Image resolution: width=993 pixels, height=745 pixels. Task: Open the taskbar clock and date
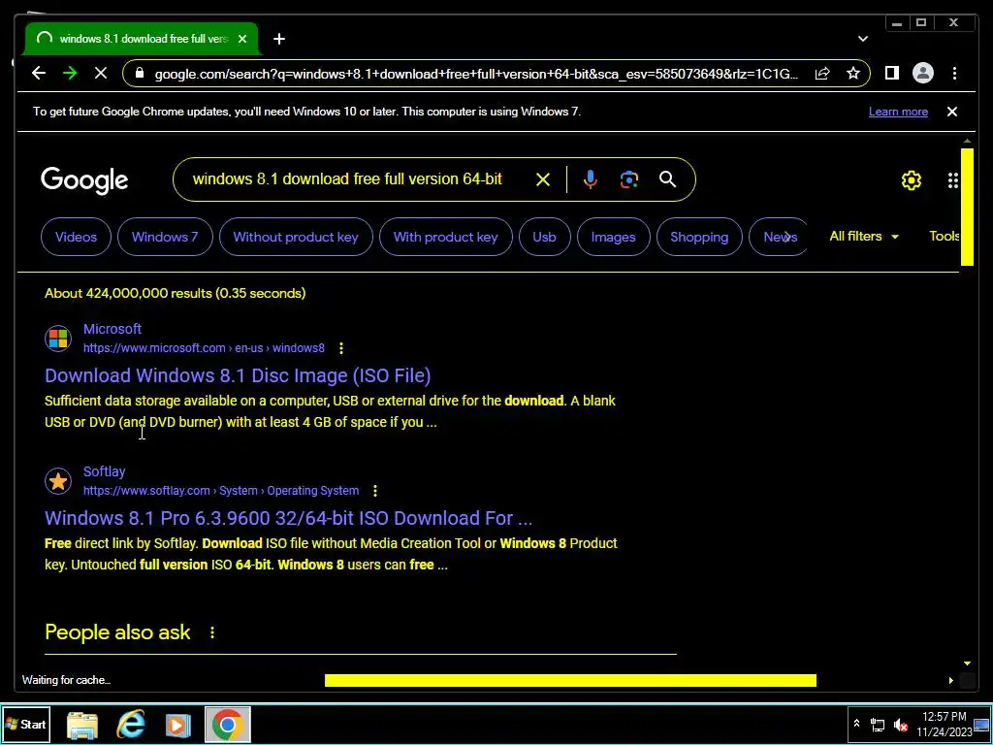[944, 724]
